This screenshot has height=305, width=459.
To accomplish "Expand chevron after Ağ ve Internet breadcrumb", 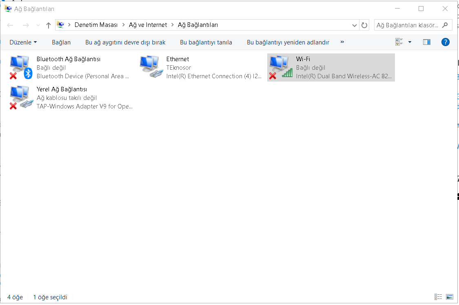I will pos(173,25).
